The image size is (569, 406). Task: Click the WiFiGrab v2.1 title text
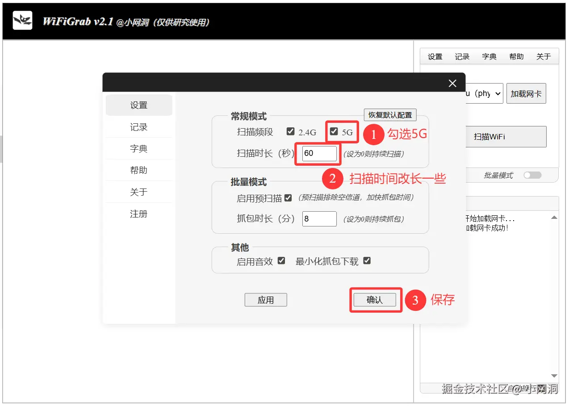[x=78, y=21]
